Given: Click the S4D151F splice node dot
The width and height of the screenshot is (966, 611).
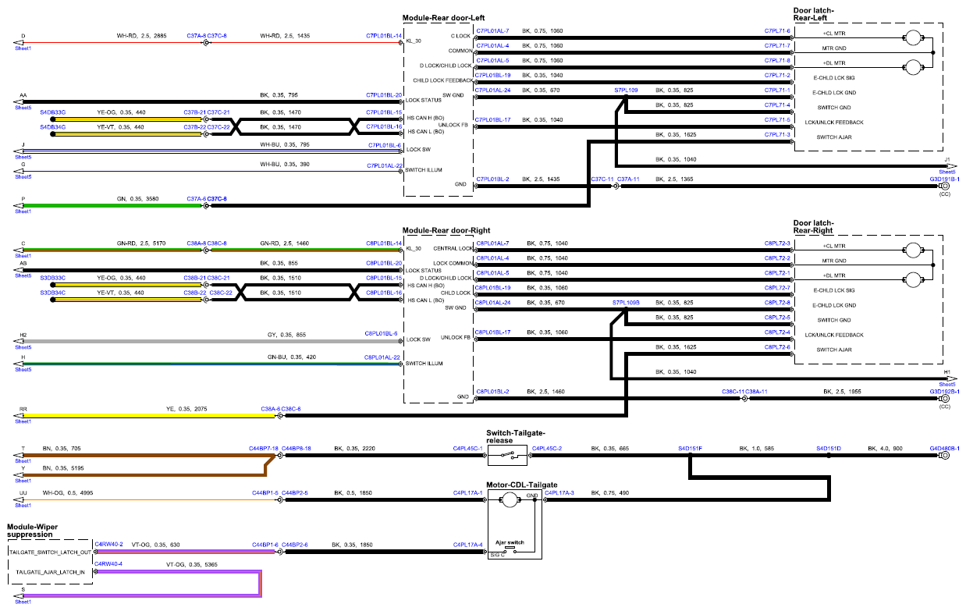Looking at the screenshot, I should pyautogui.click(x=690, y=455).
